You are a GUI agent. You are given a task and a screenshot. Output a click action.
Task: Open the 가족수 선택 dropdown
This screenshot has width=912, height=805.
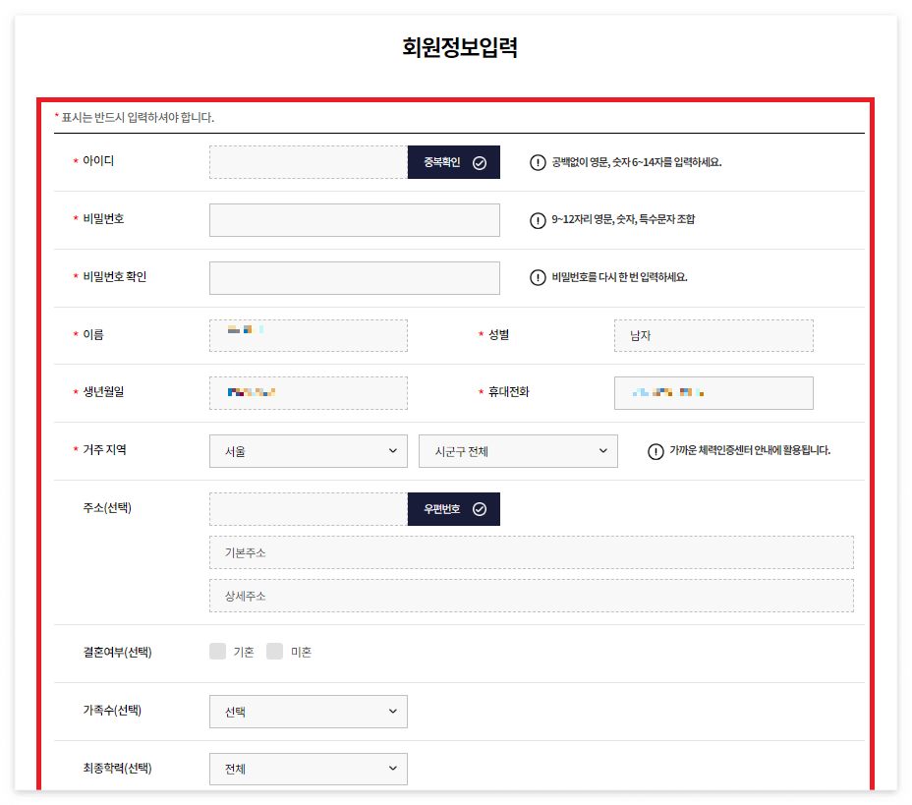(x=308, y=711)
